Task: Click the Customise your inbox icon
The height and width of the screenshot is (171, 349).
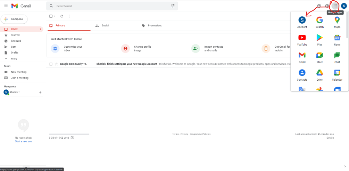Action: click(55, 49)
